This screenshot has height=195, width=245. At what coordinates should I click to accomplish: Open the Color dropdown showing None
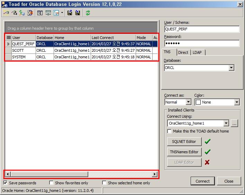coord(237,102)
